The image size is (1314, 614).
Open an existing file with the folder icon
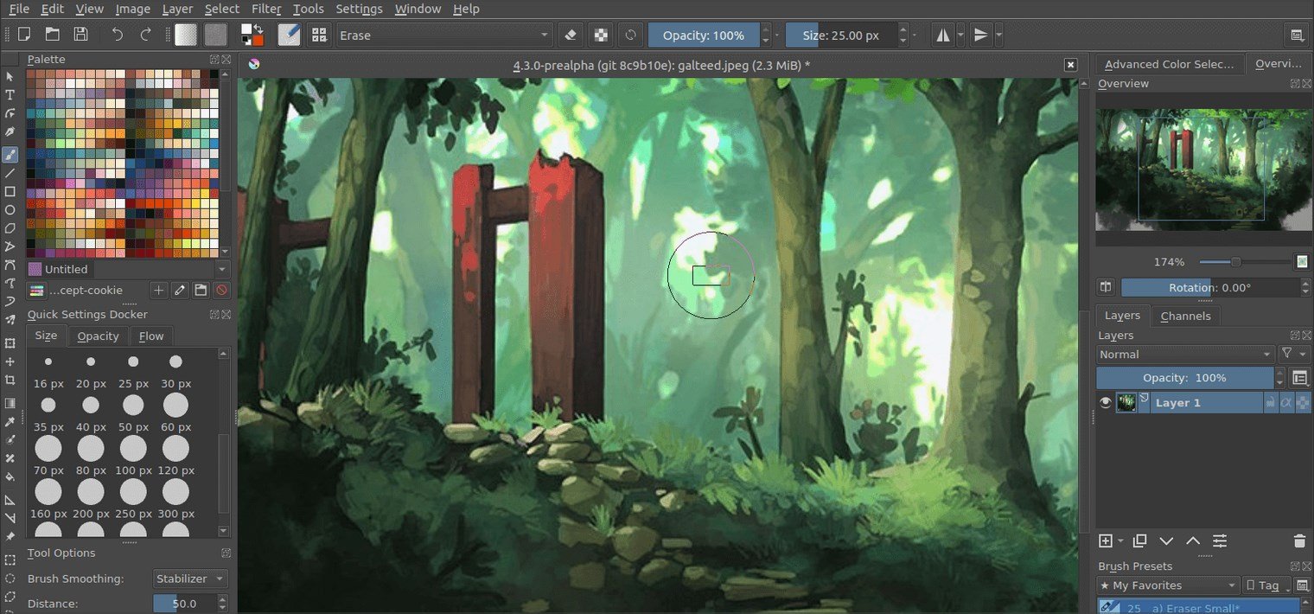coord(53,35)
